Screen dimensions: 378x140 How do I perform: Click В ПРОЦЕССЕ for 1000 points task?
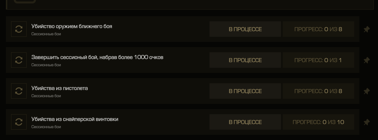[x=245, y=60]
